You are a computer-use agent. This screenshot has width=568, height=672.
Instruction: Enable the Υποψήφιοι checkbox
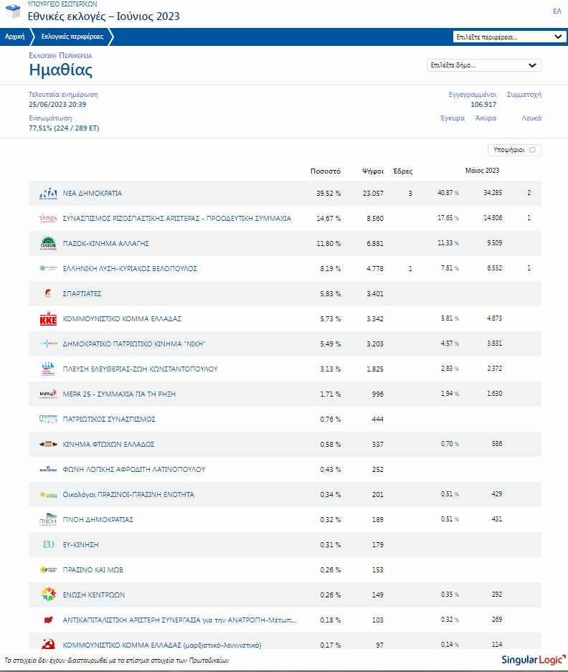[x=532, y=150]
